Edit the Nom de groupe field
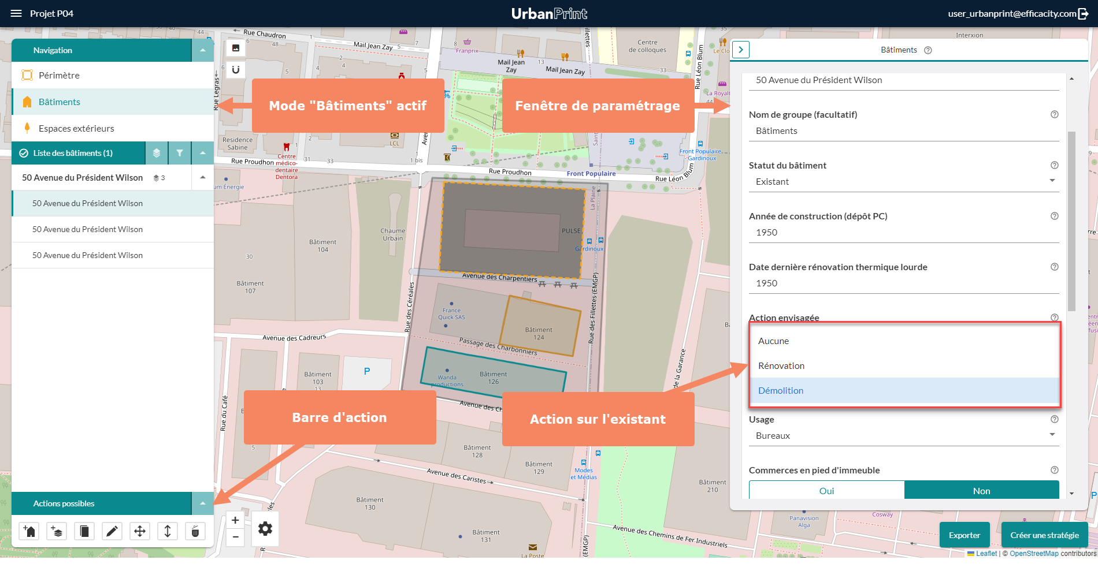Viewport: 1098px width, 575px height. [x=904, y=131]
